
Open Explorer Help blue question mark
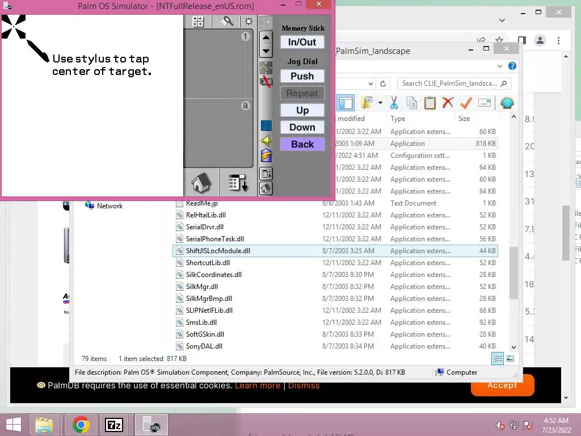click(x=512, y=66)
